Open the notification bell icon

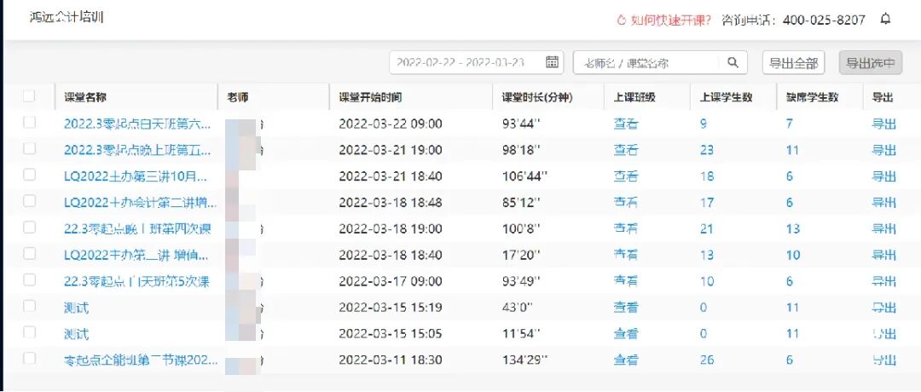[x=886, y=19]
